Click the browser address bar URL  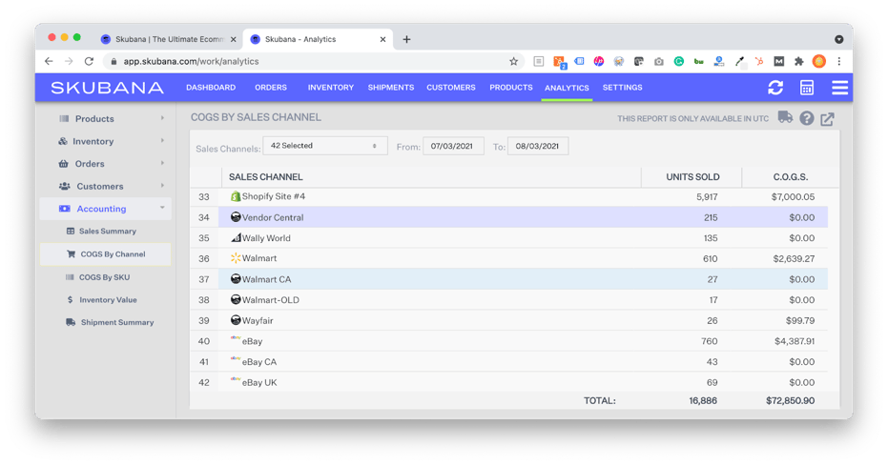[x=191, y=61]
